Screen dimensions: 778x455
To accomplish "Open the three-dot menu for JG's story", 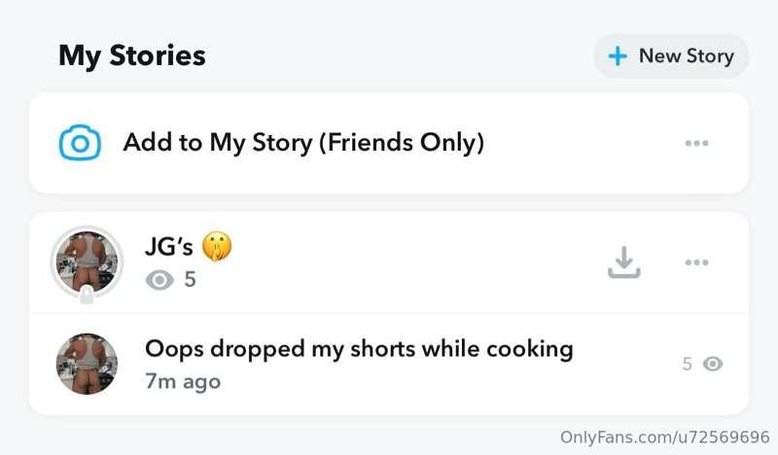I will coord(696,262).
